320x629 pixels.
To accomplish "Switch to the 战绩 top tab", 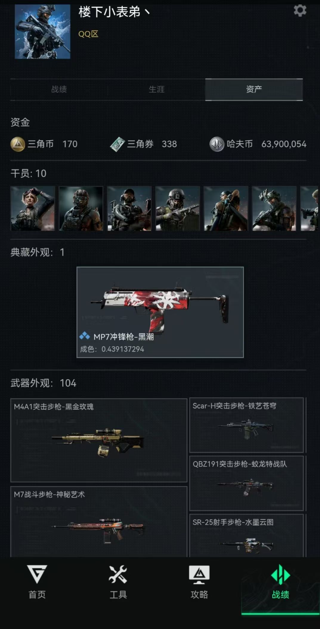I will (59, 89).
